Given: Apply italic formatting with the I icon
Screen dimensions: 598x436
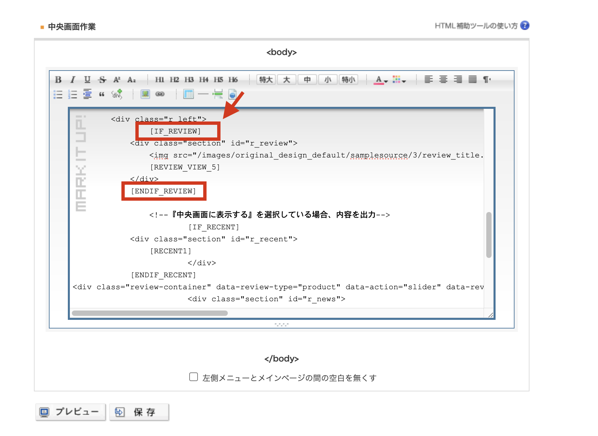Looking at the screenshot, I should [73, 80].
